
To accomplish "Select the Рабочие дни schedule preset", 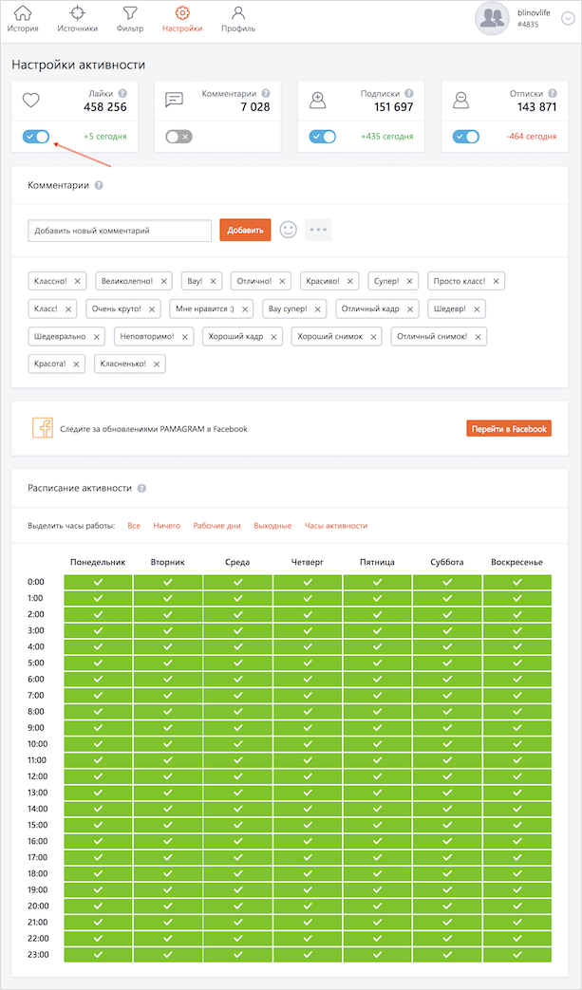I will pyautogui.click(x=216, y=525).
